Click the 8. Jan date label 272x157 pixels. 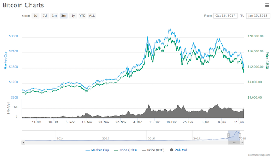click(x=222, y=122)
